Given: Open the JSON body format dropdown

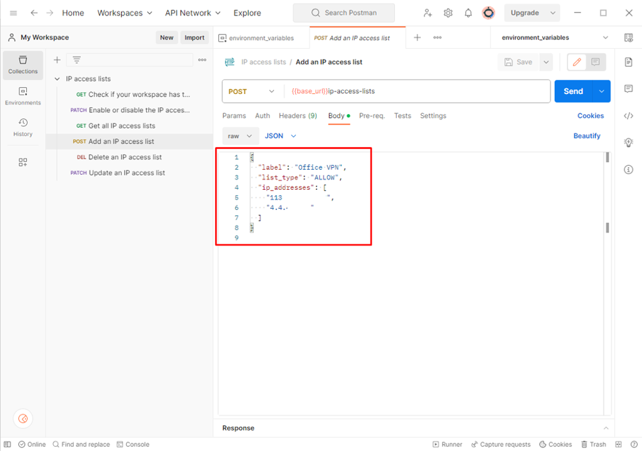Looking at the screenshot, I should (x=280, y=136).
